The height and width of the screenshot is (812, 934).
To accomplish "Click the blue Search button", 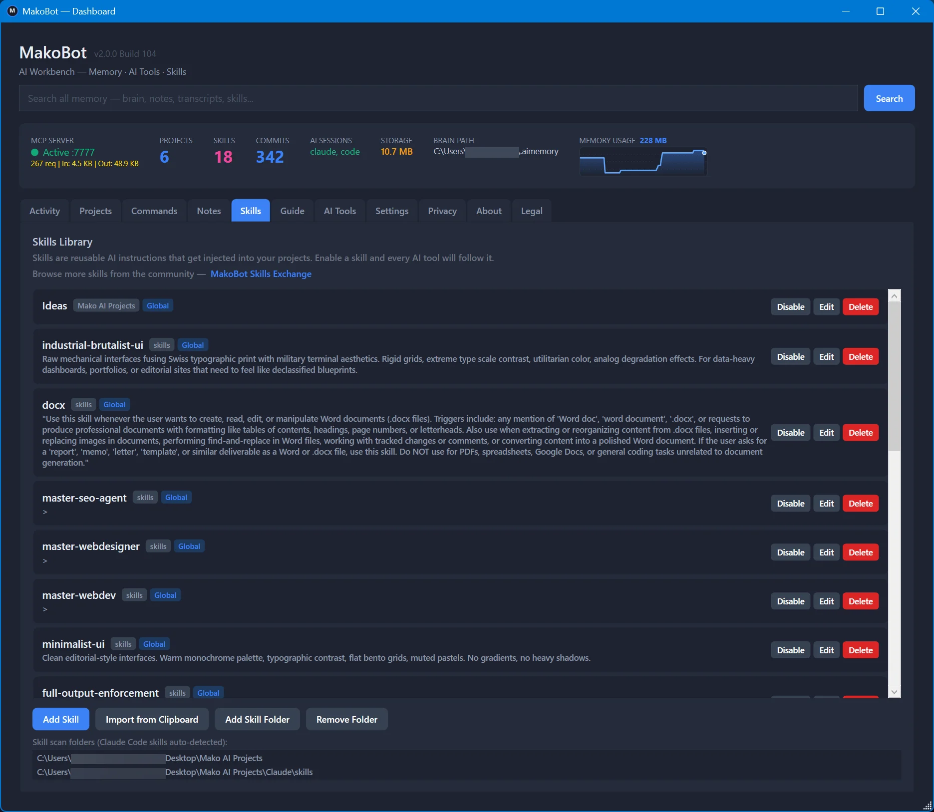I will (889, 98).
